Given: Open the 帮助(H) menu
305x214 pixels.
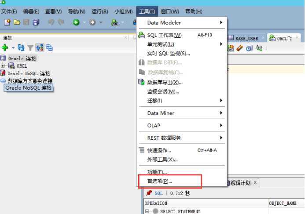Looking at the screenshot, I should tap(194, 11).
